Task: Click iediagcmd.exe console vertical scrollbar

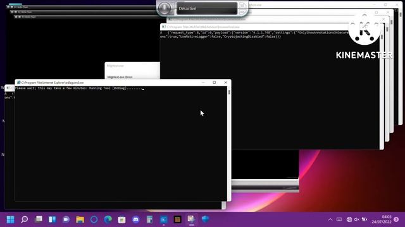Action: pos(229,144)
